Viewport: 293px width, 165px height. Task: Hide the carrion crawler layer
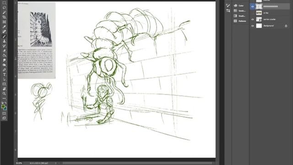click(x=252, y=19)
